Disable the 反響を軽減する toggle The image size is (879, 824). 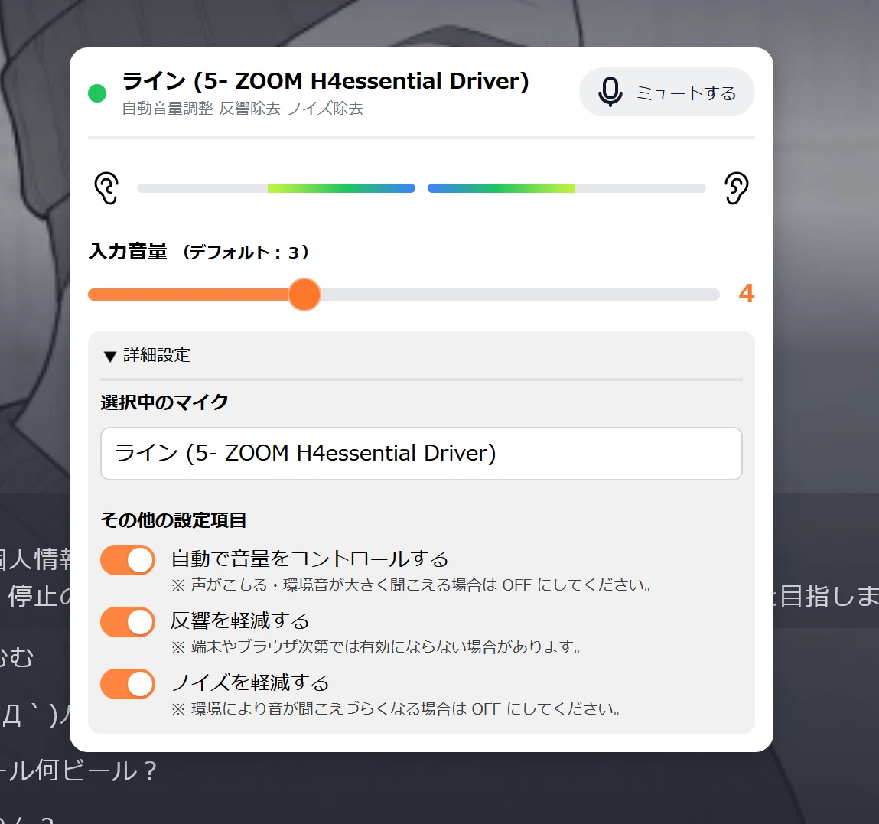128,622
